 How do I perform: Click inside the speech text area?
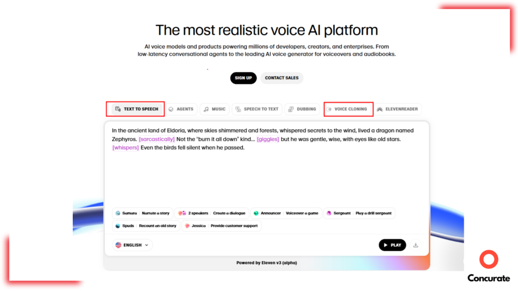(267, 172)
